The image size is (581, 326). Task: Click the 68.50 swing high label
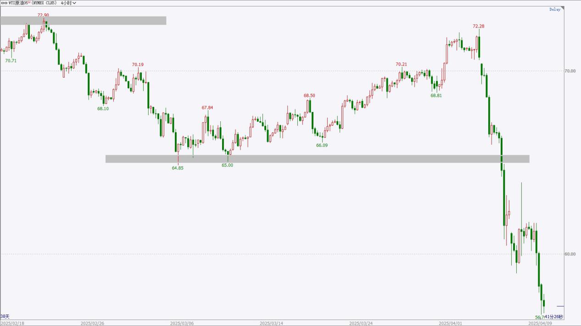[309, 96]
